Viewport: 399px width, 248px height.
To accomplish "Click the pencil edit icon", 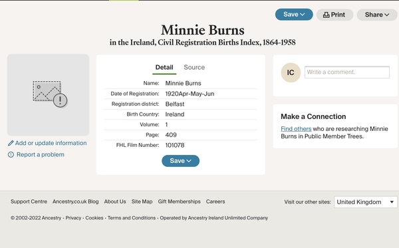I will (11, 143).
